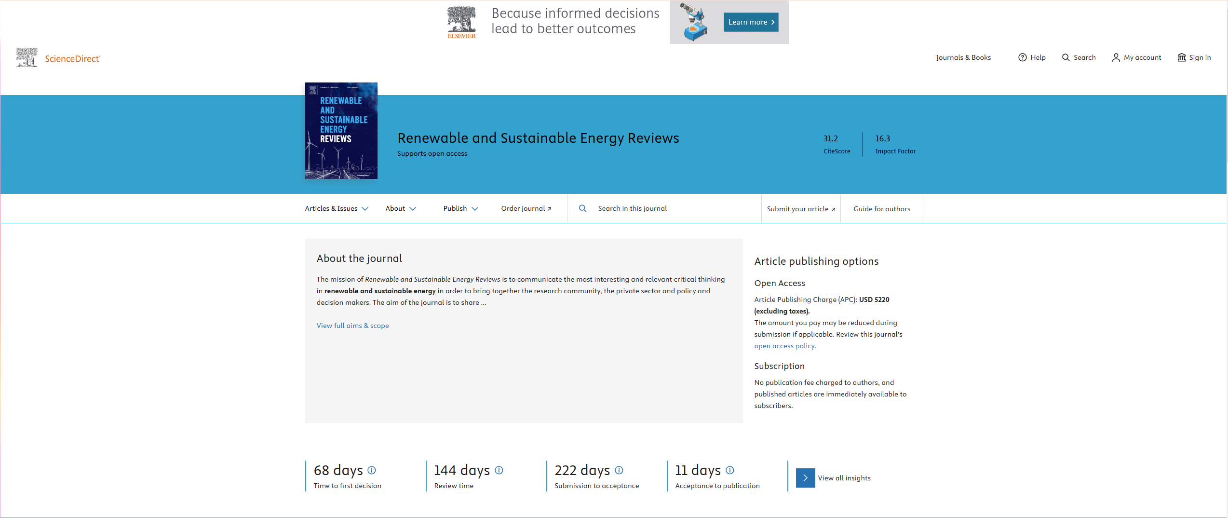Click the blue arrow button for all insights

[x=805, y=478]
